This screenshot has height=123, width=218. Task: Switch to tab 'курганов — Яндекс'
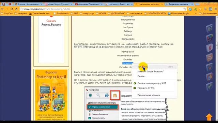pyautogui.click(x=119, y=4)
